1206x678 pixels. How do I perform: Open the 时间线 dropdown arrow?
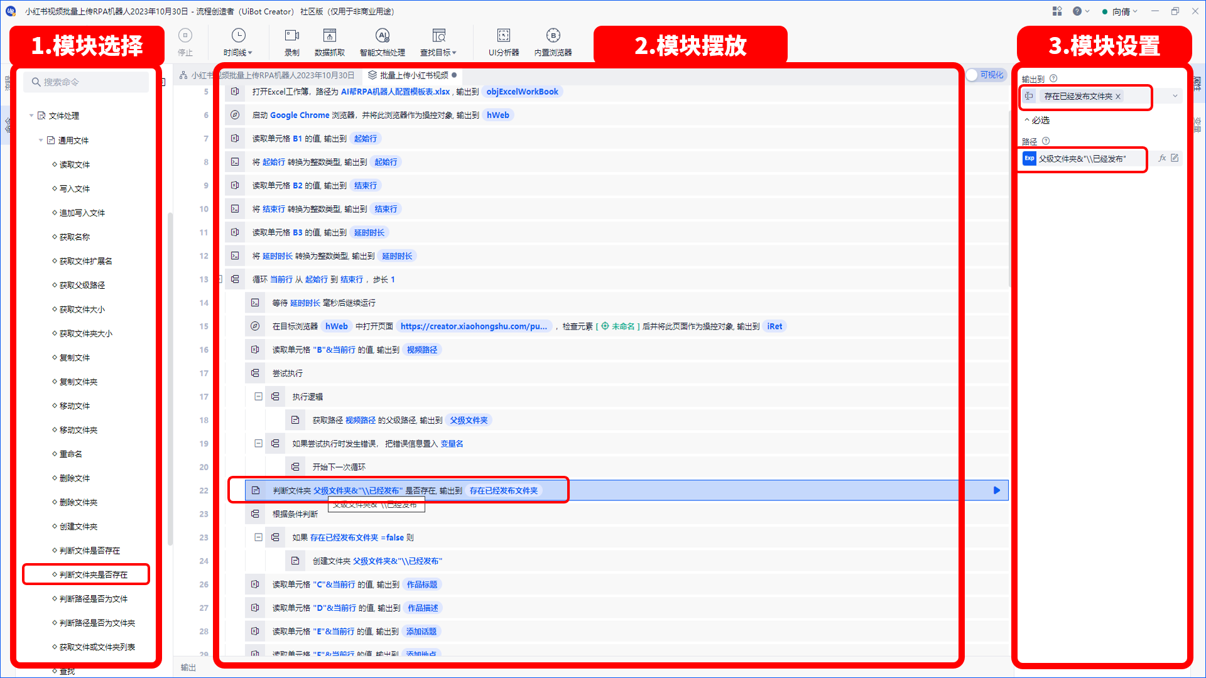coord(250,53)
